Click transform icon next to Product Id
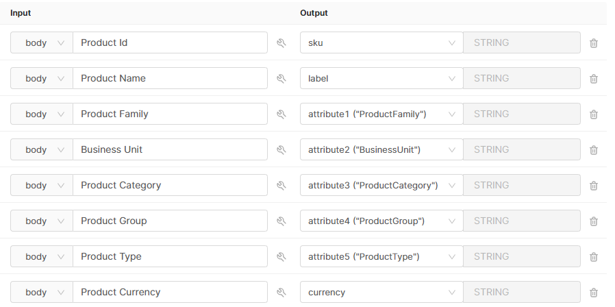 [x=281, y=43]
